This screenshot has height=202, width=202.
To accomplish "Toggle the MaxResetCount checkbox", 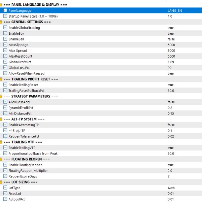I will point(5,56).
